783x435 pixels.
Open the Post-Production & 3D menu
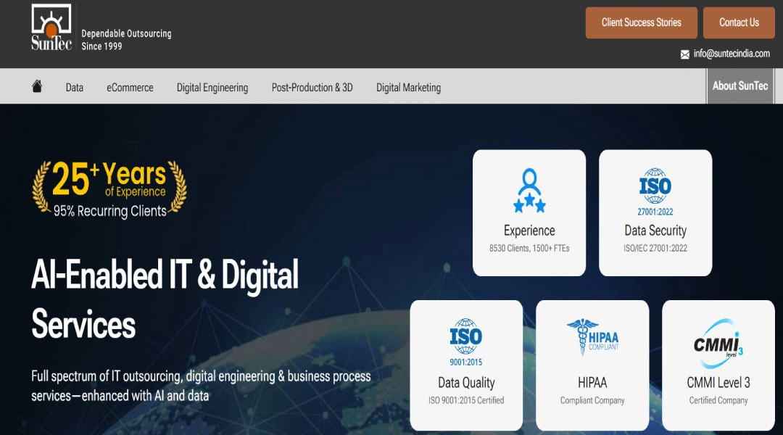tap(312, 88)
